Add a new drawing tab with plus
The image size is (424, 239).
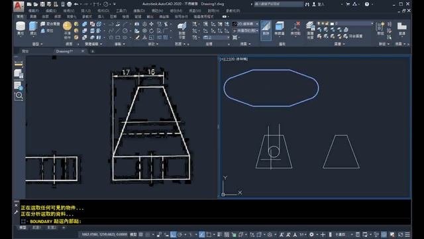click(x=93, y=51)
